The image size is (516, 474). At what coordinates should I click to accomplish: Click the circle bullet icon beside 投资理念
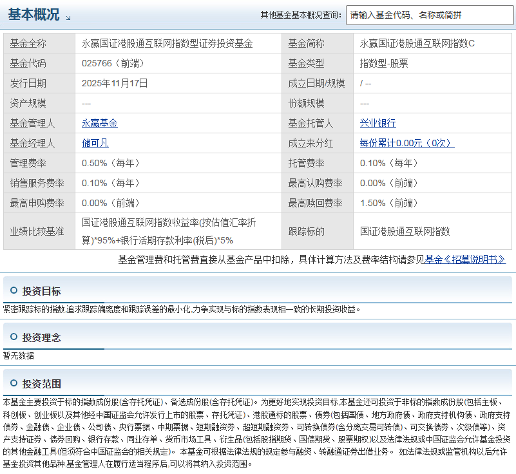click(x=14, y=337)
